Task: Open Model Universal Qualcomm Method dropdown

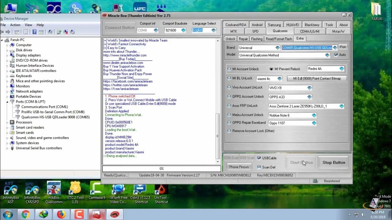Action: 327,55
